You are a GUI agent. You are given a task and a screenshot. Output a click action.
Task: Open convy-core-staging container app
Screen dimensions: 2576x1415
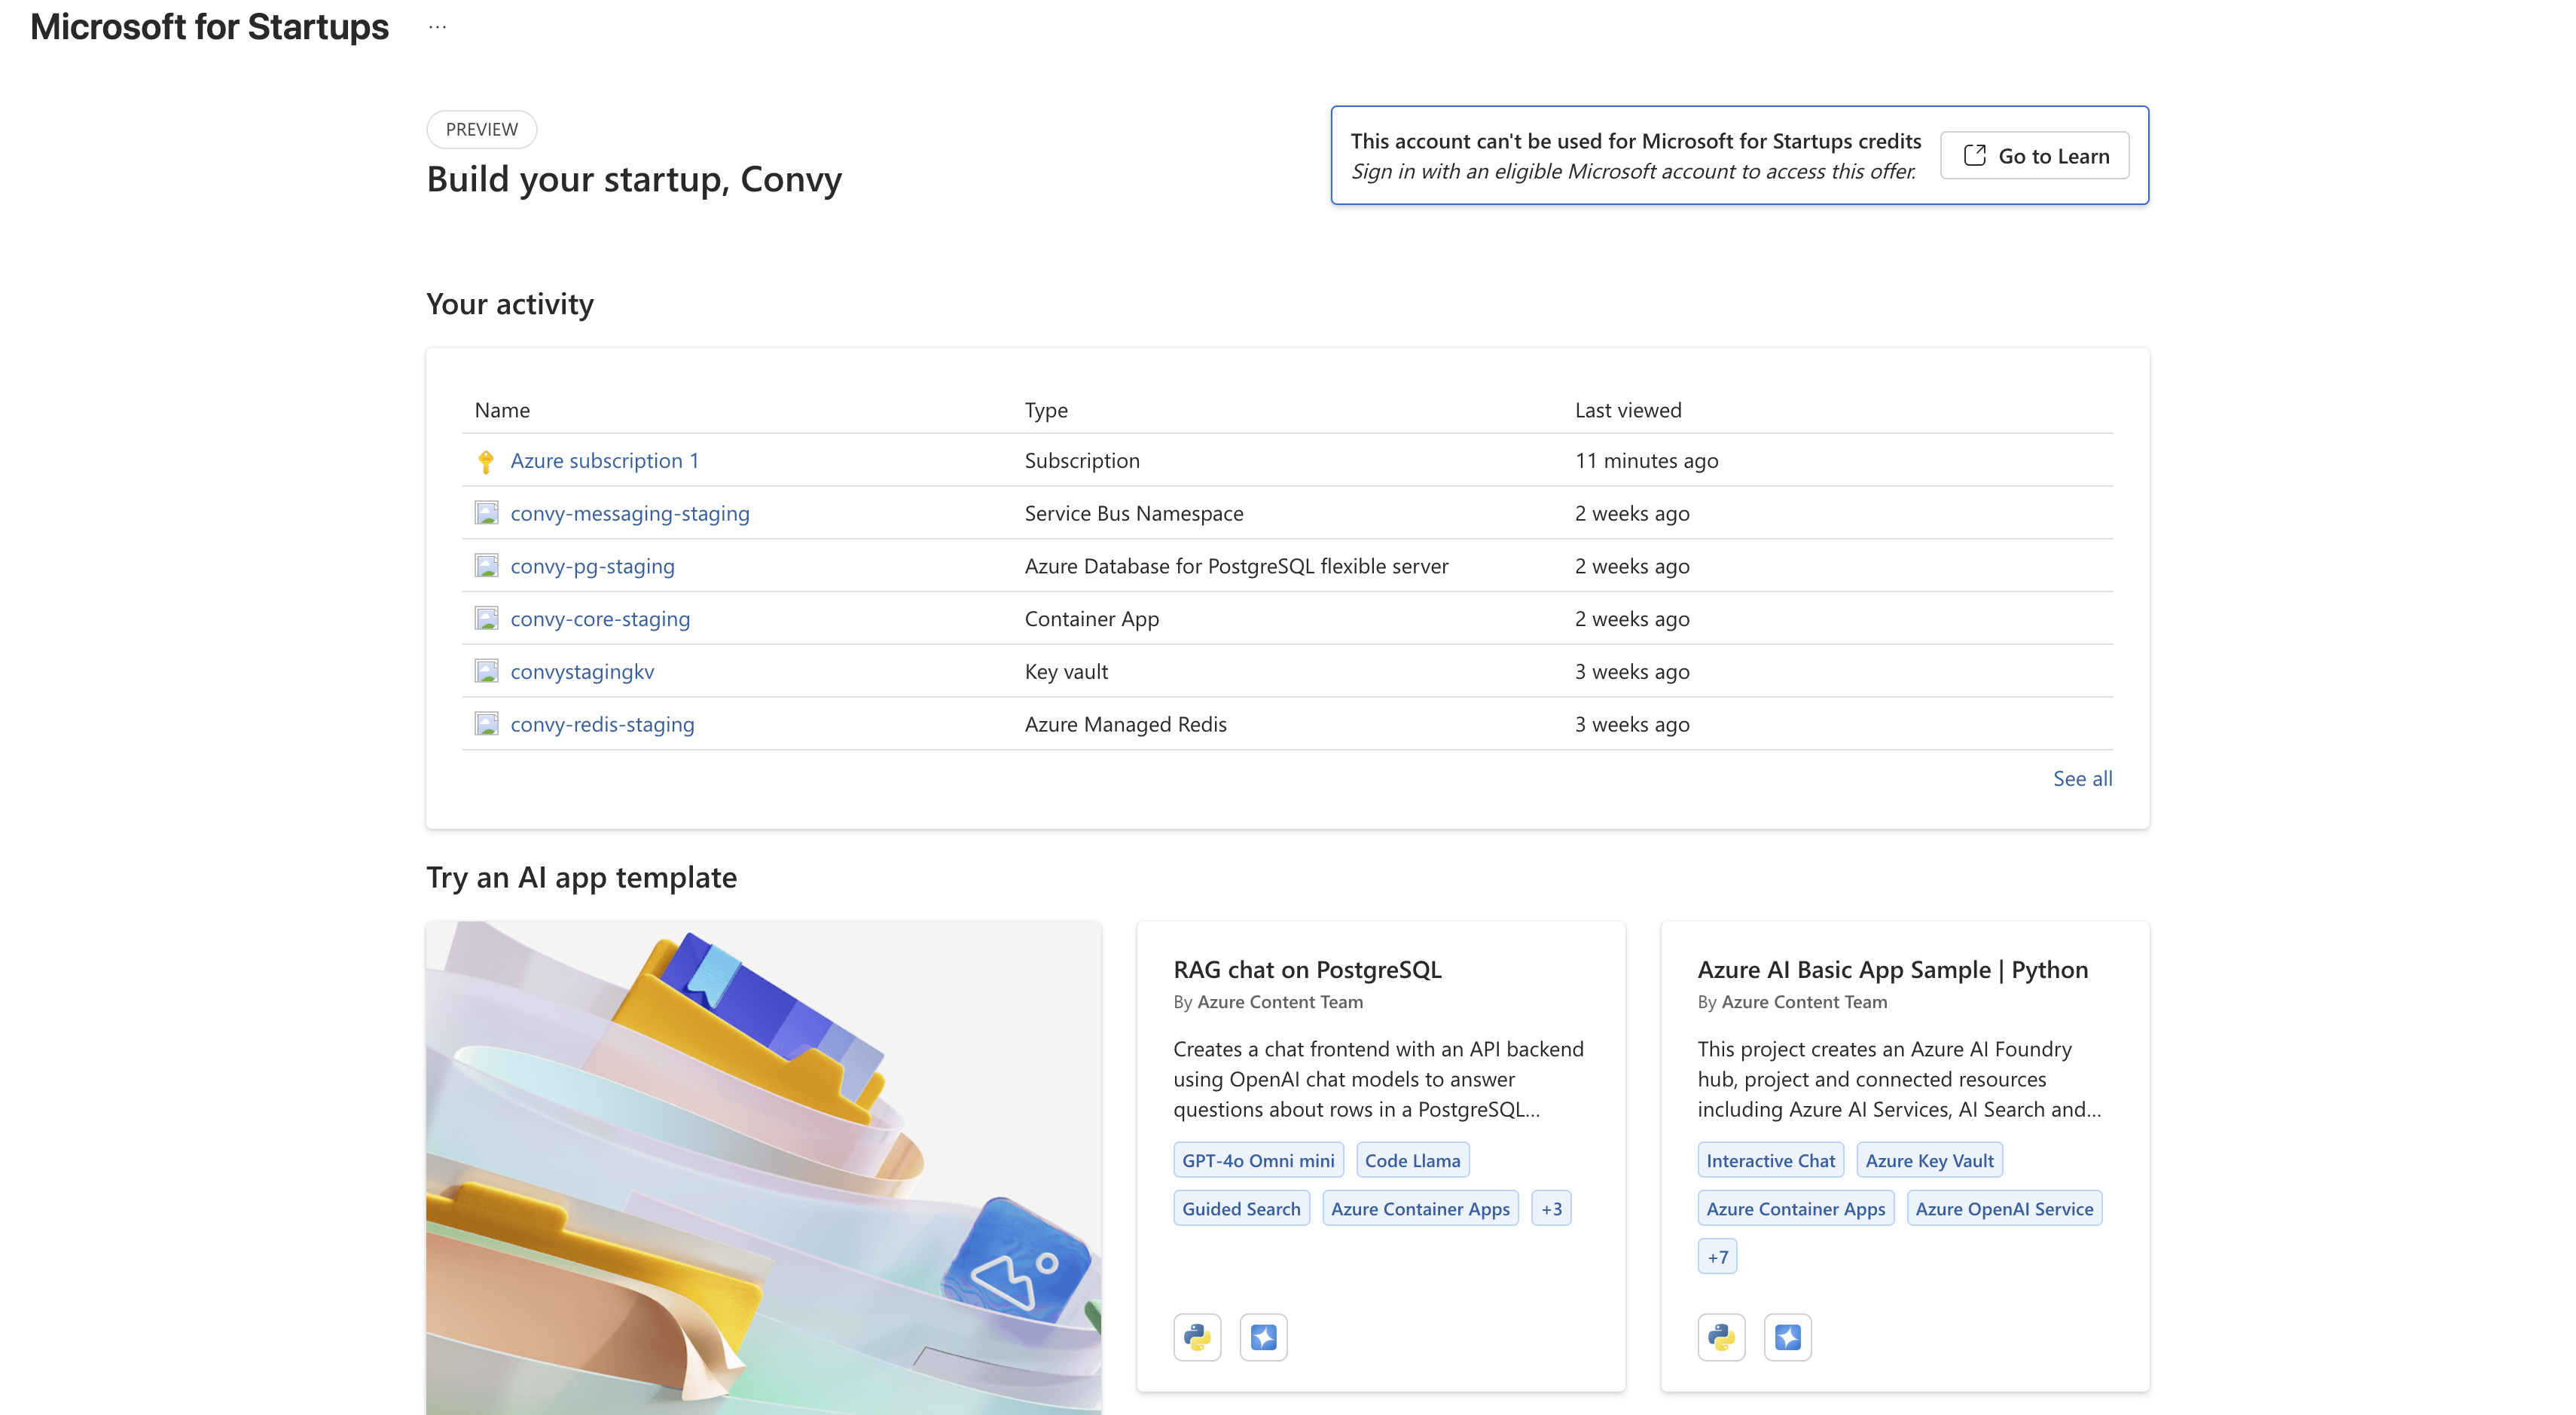pyautogui.click(x=600, y=619)
